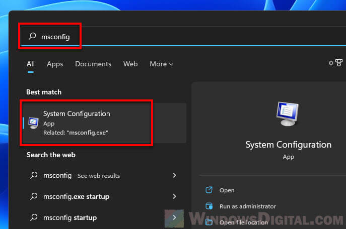Image resolution: width=346 pixels, height=229 pixels.
Task: Choose Open file location
Action: [x=244, y=222]
